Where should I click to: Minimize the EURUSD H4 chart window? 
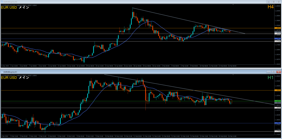point(269,2)
